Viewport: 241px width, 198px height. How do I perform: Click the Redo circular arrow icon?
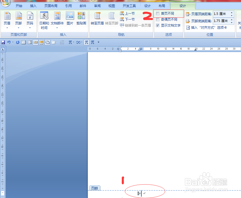18,42
